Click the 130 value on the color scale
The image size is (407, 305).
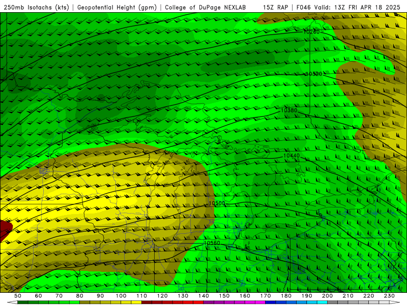183,296
